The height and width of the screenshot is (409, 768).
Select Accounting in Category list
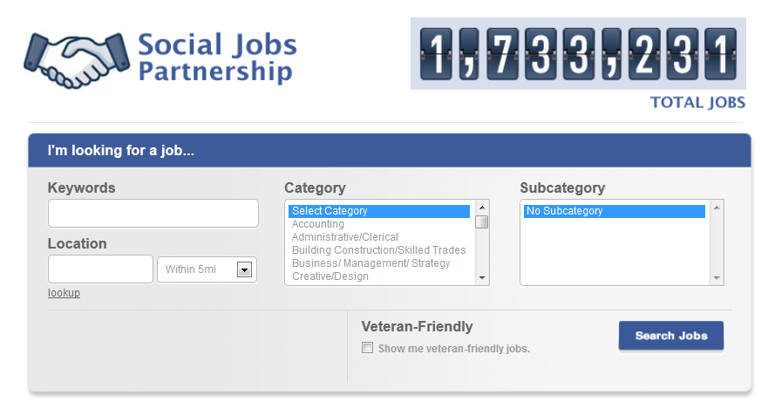pyautogui.click(x=318, y=224)
